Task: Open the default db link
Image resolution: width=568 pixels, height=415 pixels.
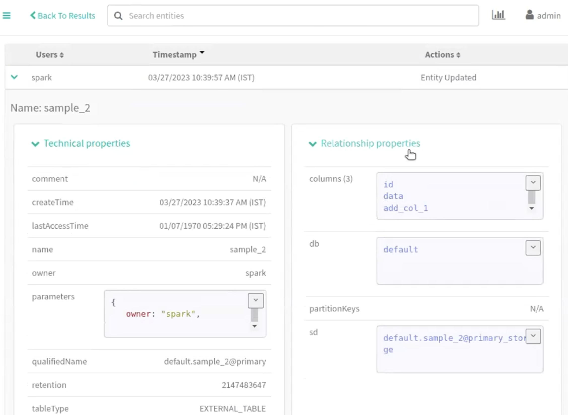Action: [x=400, y=249]
